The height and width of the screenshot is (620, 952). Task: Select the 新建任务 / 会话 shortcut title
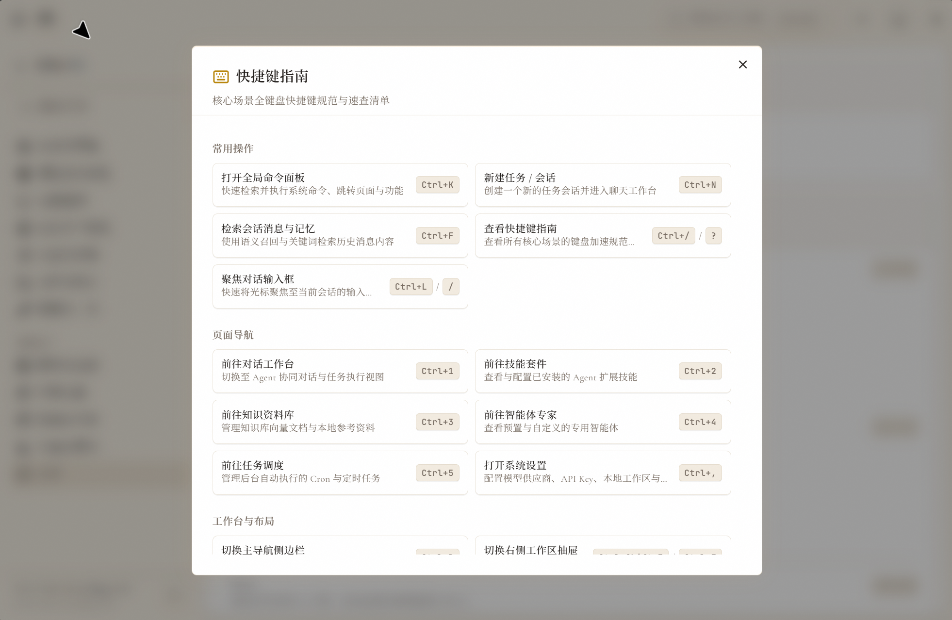click(x=520, y=178)
